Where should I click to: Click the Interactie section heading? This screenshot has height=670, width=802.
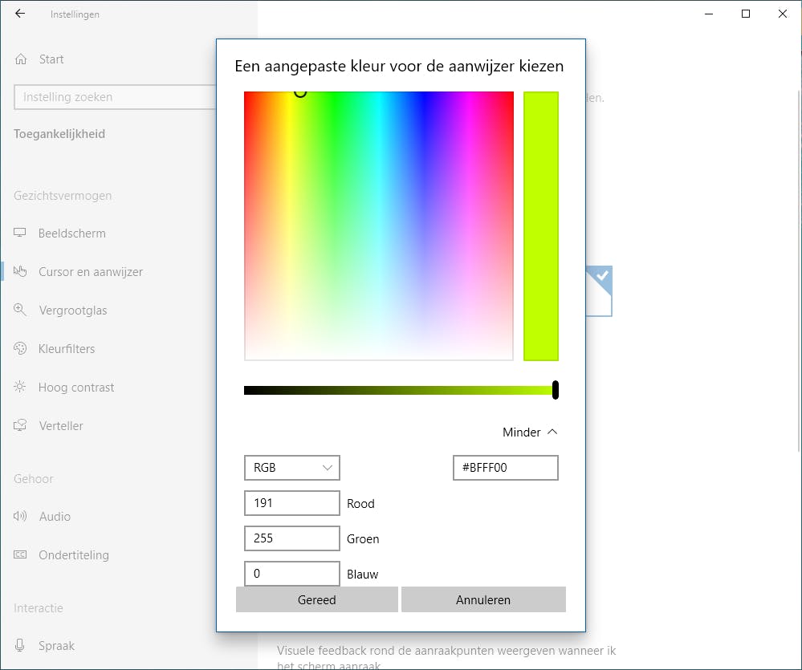39,608
